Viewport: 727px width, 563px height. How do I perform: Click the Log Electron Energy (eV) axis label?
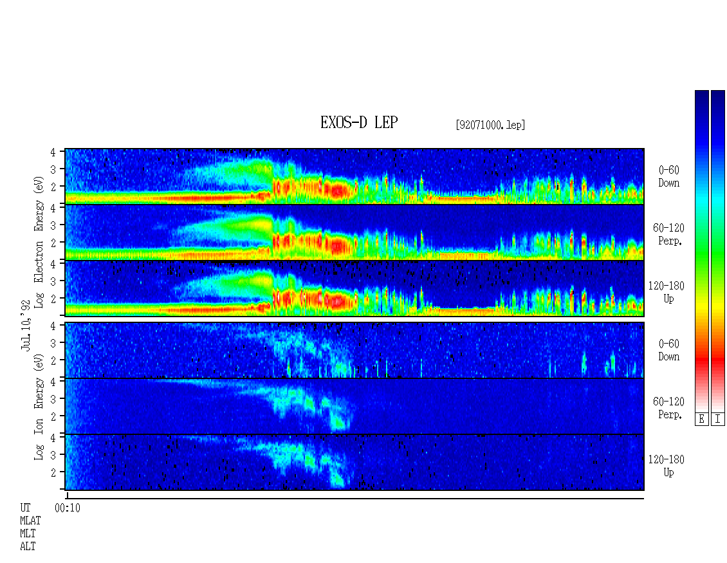pos(39,242)
